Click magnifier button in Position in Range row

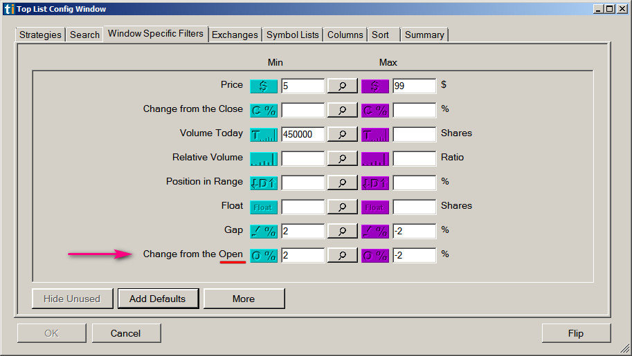pos(342,182)
